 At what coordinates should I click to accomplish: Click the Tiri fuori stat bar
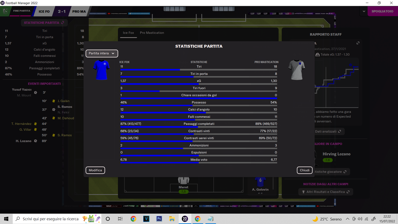tap(199, 91)
